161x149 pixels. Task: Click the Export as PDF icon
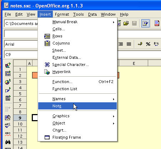coord(157,23)
